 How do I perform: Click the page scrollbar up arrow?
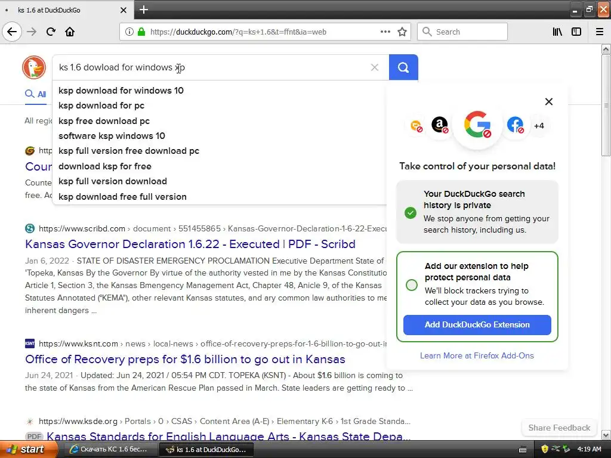pos(606,49)
